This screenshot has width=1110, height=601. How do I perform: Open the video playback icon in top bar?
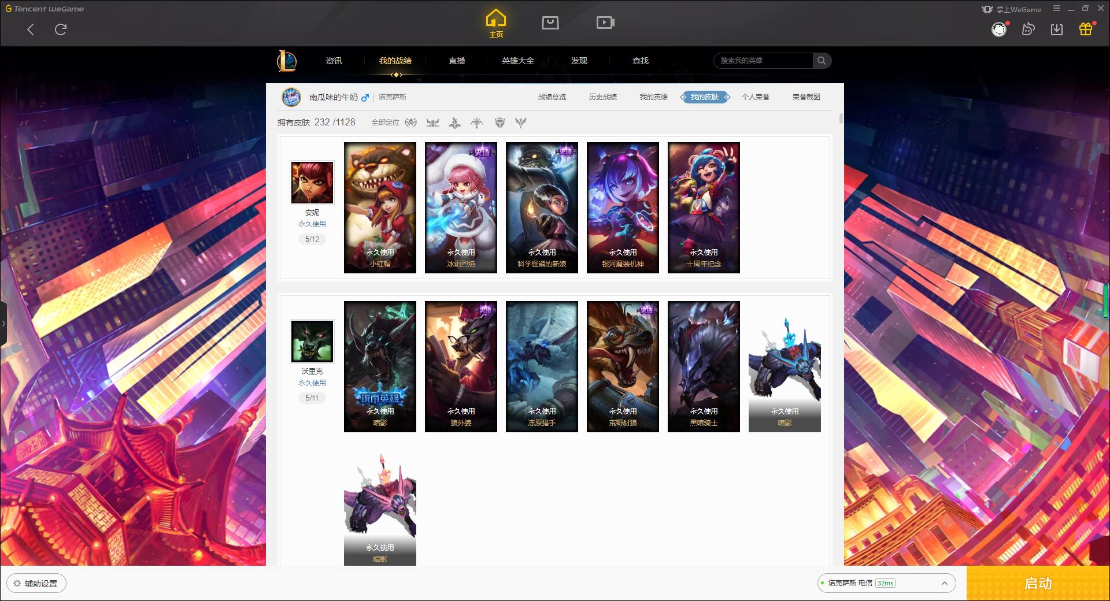tap(605, 23)
